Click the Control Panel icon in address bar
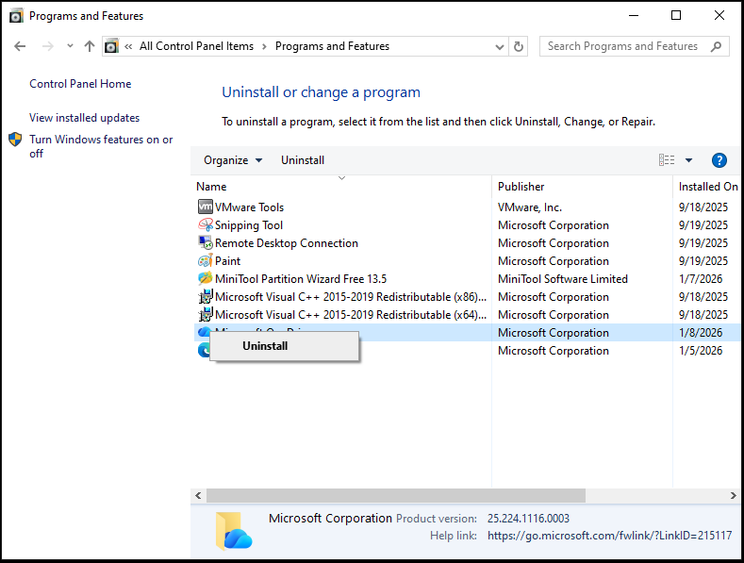Image resolution: width=744 pixels, height=563 pixels. pyautogui.click(x=111, y=46)
